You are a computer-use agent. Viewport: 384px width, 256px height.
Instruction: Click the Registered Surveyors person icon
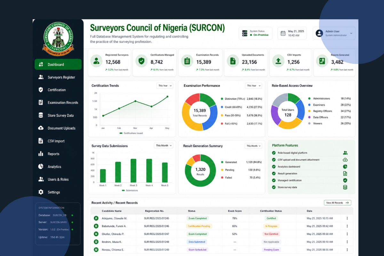[x=96, y=61]
